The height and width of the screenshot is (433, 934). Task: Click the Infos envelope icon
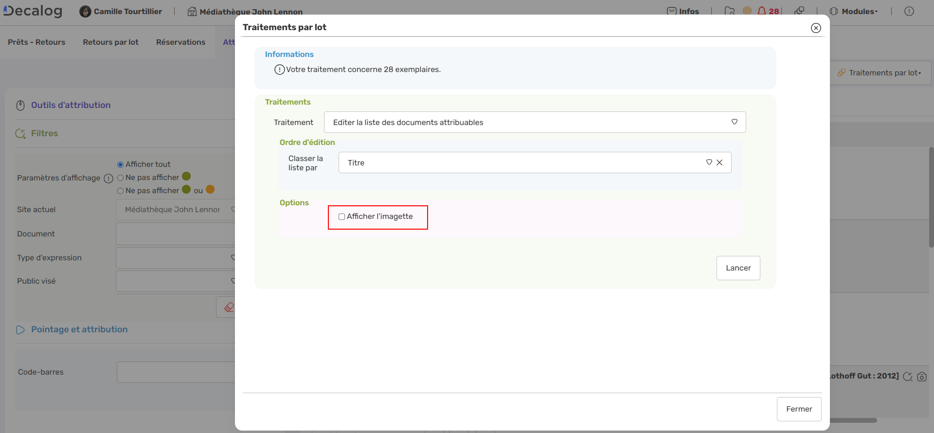pos(672,11)
